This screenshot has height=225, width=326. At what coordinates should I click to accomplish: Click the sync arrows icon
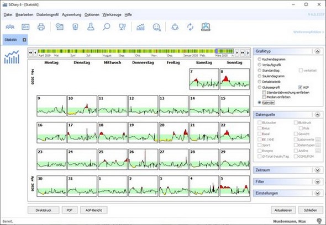coord(190,27)
